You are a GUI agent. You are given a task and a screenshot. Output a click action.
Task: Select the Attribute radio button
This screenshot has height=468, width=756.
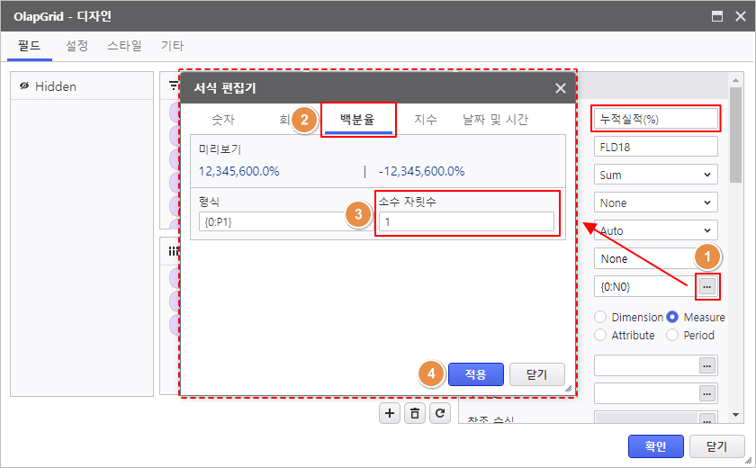tap(600, 335)
